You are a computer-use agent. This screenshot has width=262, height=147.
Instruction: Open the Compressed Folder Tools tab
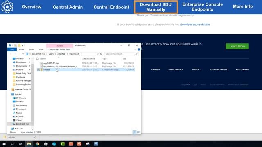59,49
